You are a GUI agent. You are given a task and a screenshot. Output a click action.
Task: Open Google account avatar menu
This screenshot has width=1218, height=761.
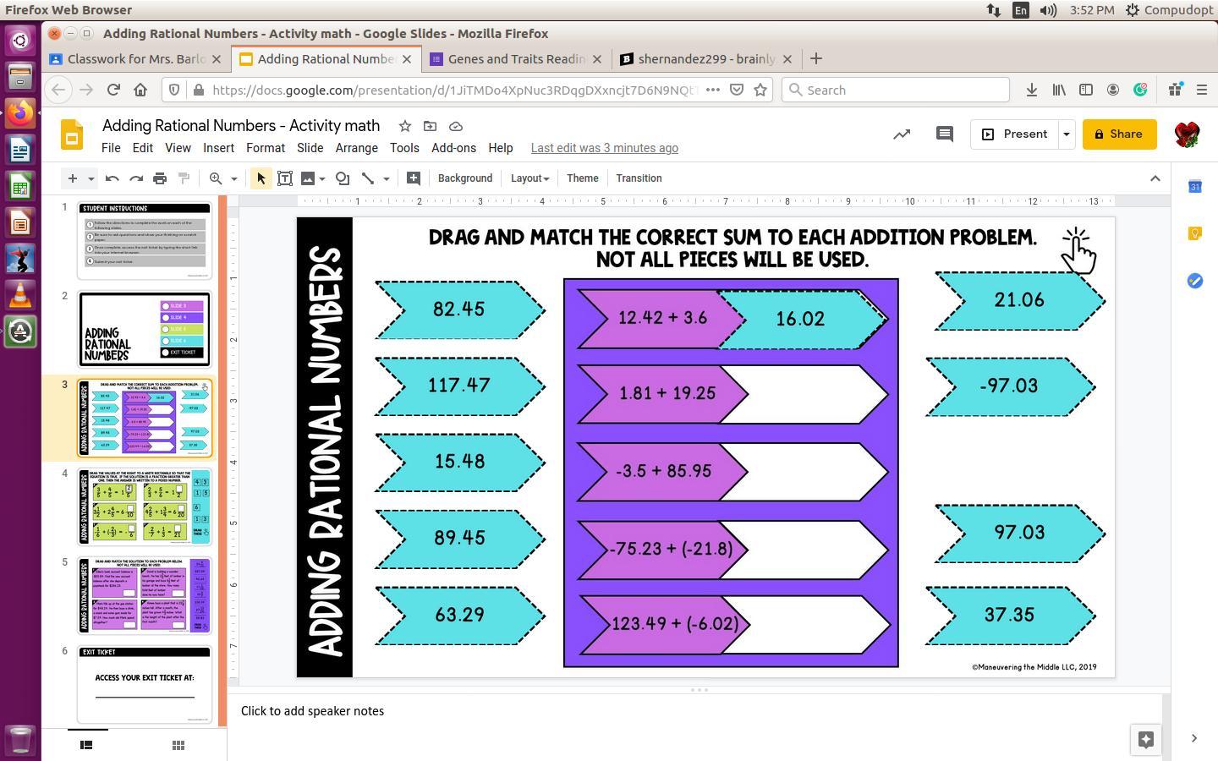click(1188, 134)
